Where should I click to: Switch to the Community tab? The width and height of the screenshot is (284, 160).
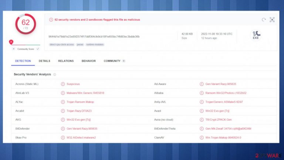coord(114,61)
